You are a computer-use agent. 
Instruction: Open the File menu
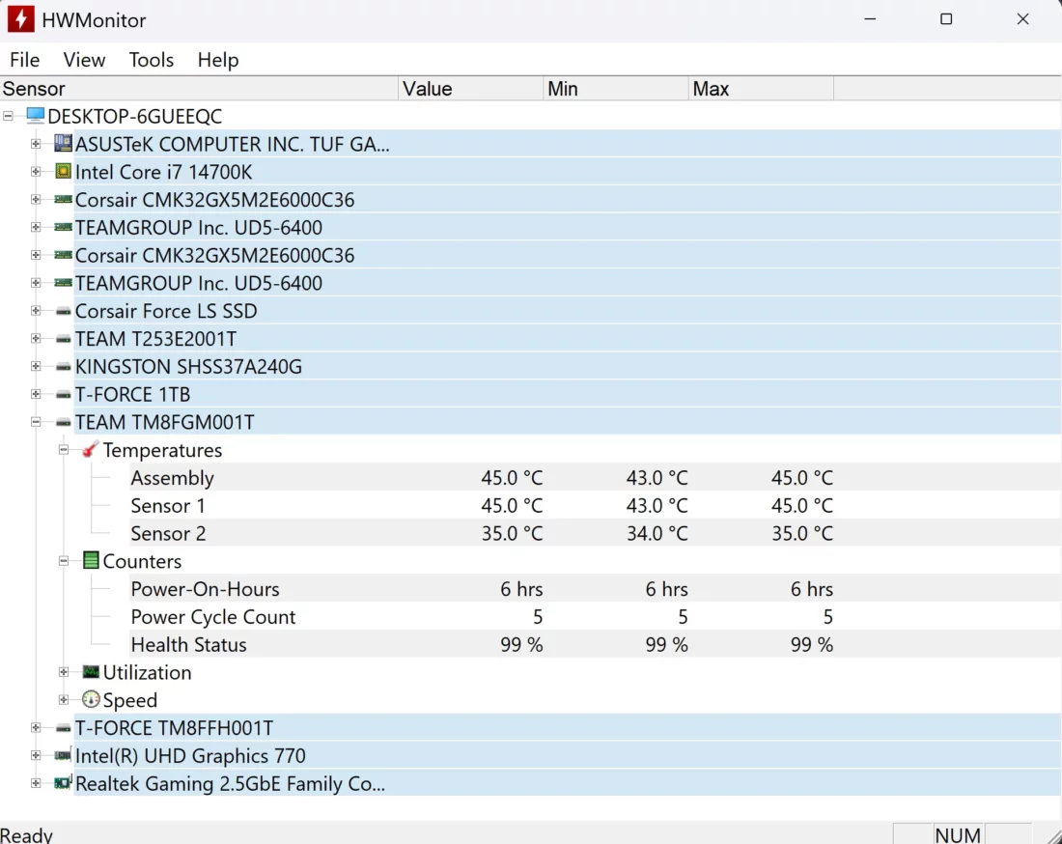coord(25,60)
